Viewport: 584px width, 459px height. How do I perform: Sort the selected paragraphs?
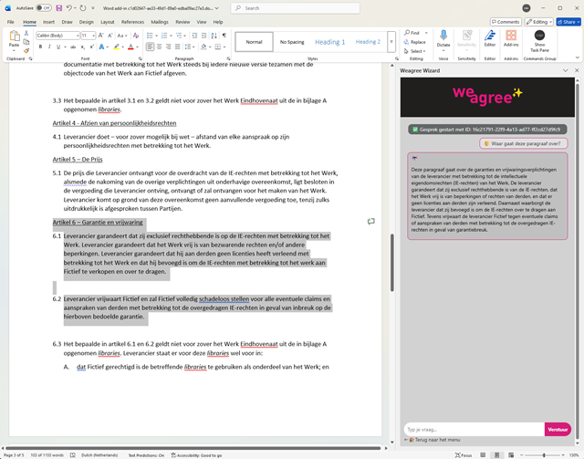[214, 36]
